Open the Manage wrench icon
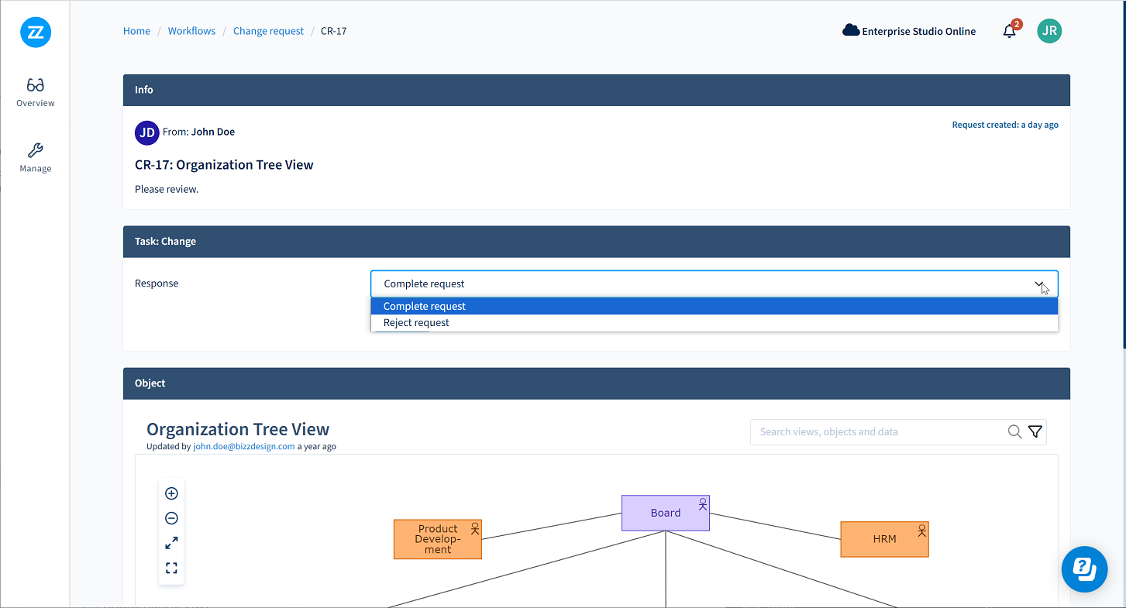Image resolution: width=1126 pixels, height=608 pixels. point(36,150)
